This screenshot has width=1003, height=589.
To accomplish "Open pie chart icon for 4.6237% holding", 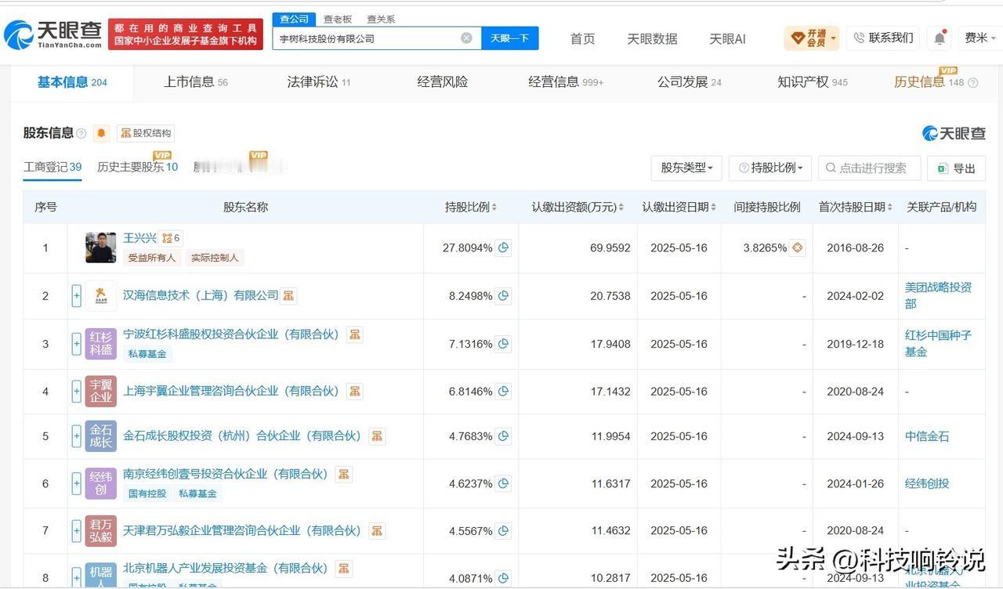I will pos(504,484).
